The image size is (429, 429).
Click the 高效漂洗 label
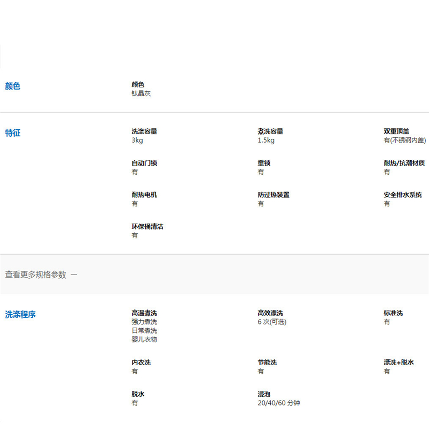pos(270,313)
